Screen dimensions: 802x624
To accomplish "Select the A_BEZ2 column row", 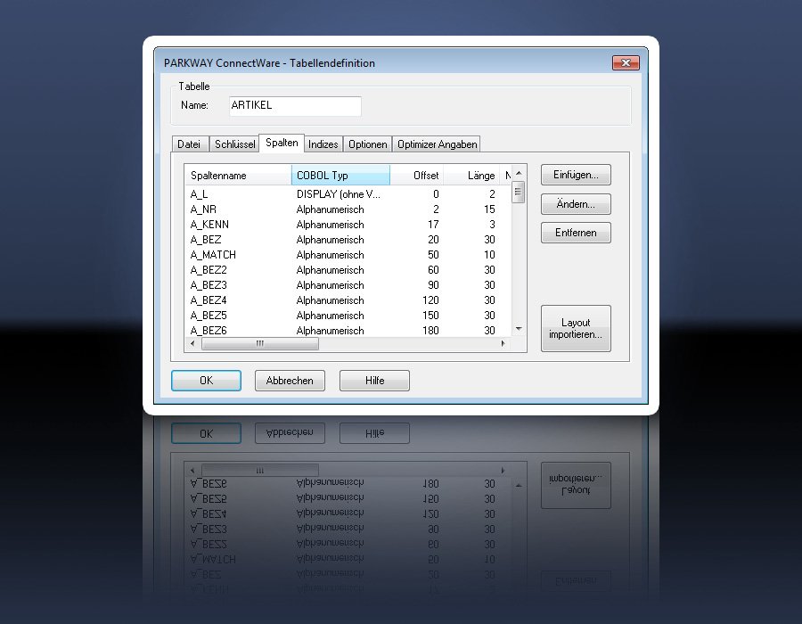I will pos(348,270).
